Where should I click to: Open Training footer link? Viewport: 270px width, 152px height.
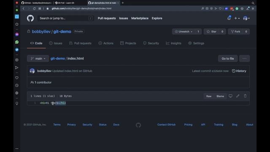219,125
